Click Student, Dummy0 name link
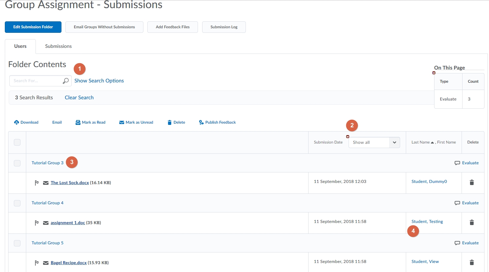 [429, 181]
